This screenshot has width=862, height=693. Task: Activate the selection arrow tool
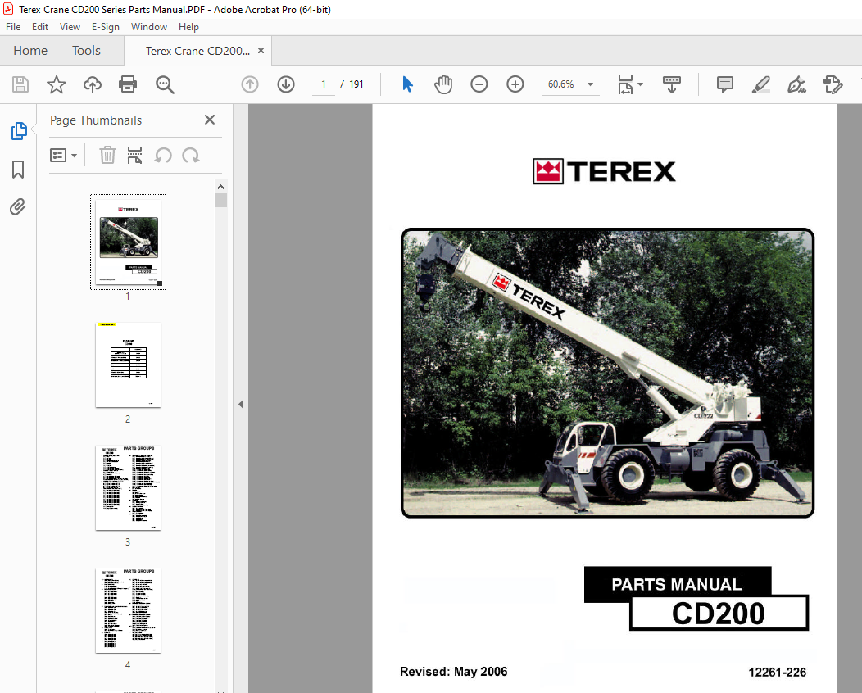407,84
